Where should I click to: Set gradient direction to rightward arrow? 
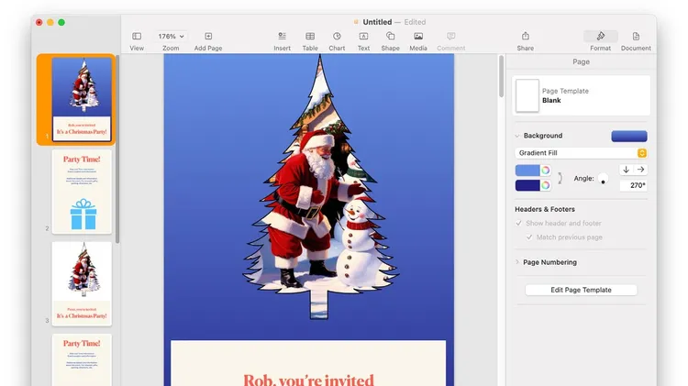[640, 170]
